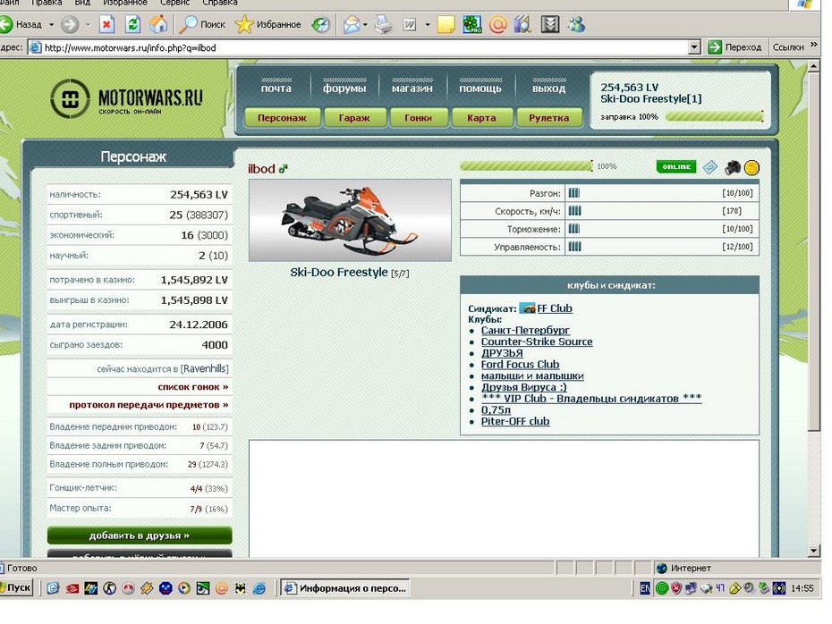Viewport: 832px width, 624px height.
Task: Edit page with Word toolbar icon
Action: pyautogui.click(x=410, y=24)
